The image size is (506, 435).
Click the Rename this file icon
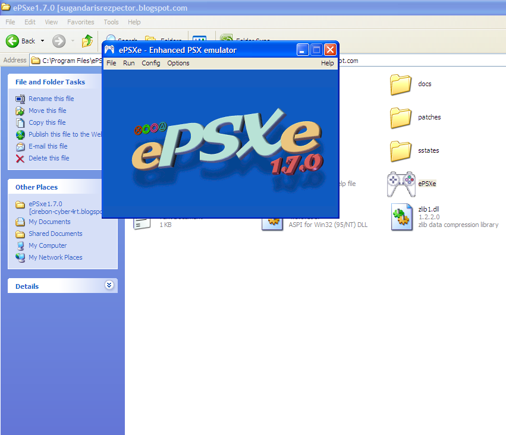[x=20, y=99]
